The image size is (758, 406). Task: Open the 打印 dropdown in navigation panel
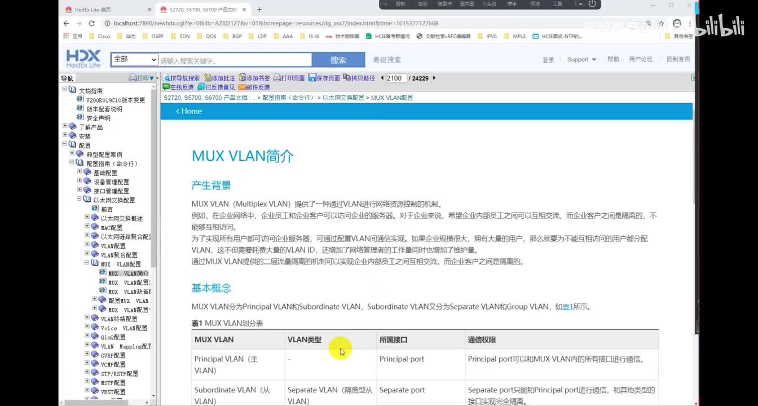[x=142, y=78]
